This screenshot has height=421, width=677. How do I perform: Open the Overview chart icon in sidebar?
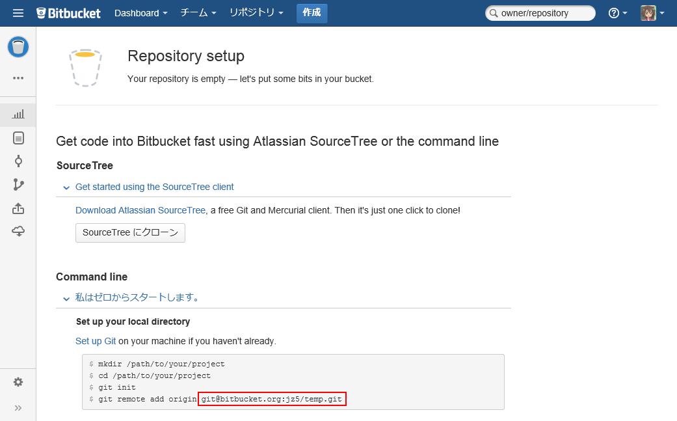click(x=18, y=115)
